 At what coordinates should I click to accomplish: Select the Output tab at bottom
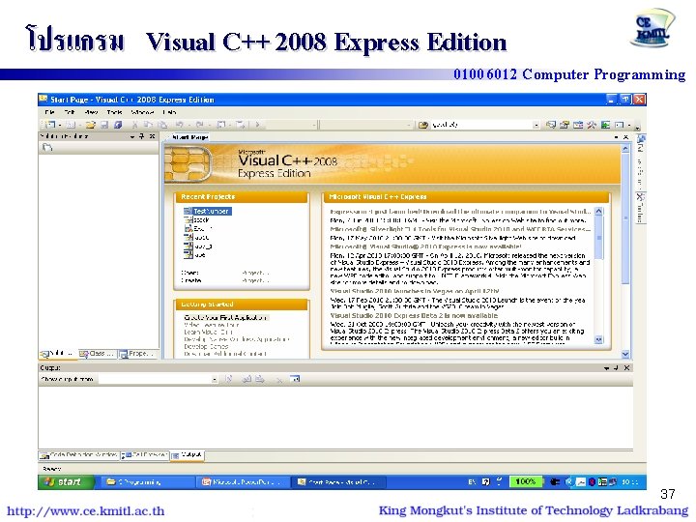click(187, 455)
